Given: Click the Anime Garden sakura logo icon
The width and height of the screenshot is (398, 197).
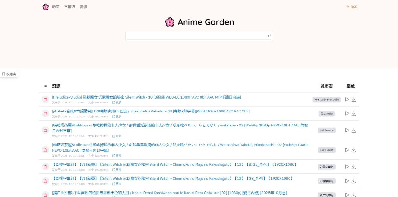Looking at the screenshot, I should (45, 7).
